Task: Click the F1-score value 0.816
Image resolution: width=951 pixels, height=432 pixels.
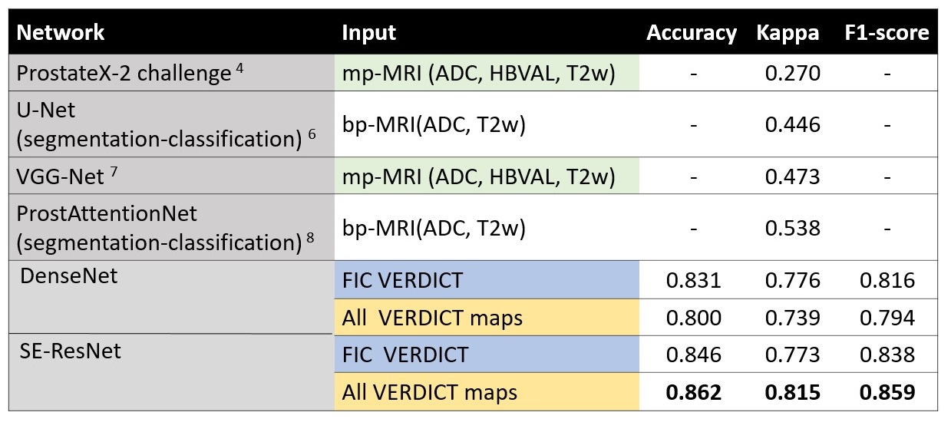Action: coord(887,280)
